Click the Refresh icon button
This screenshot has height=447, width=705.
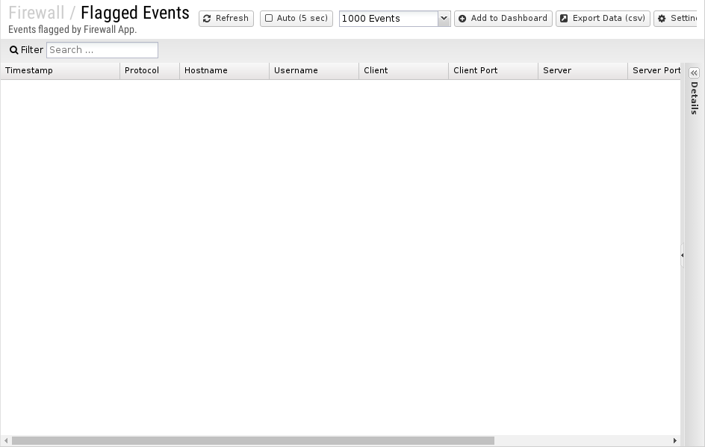[x=207, y=19]
